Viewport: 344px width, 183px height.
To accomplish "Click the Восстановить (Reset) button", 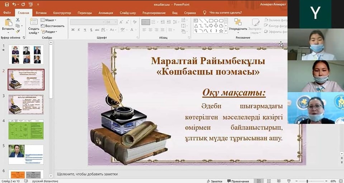I will pyautogui.click(x=53, y=26).
